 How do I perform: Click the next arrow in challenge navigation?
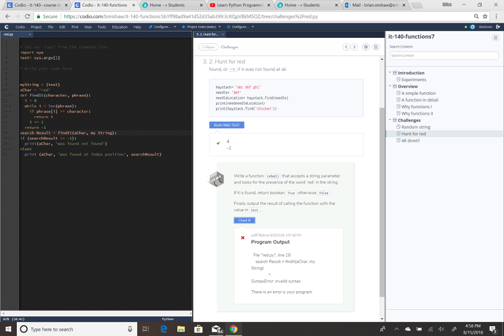tap(353, 48)
